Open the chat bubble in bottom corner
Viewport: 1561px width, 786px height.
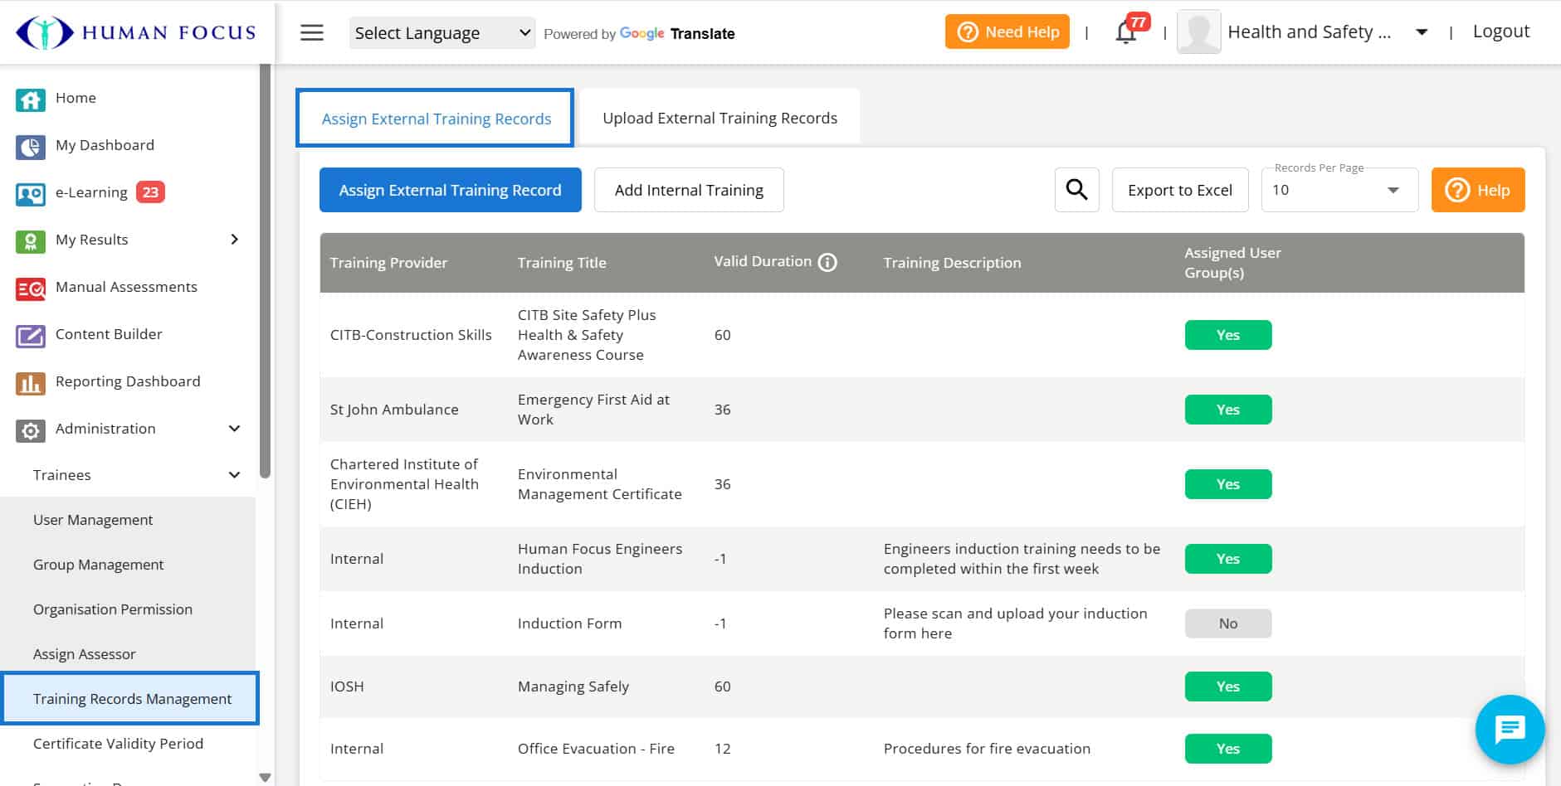pyautogui.click(x=1510, y=730)
